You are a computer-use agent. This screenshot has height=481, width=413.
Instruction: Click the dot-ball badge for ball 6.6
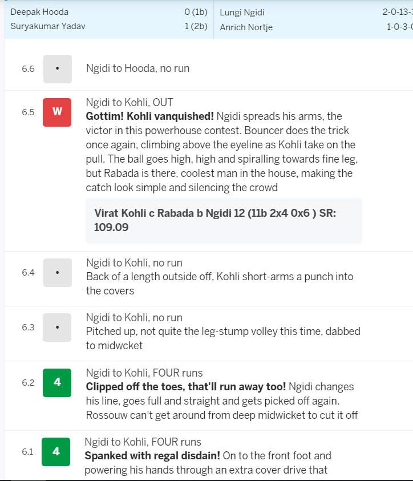click(58, 69)
